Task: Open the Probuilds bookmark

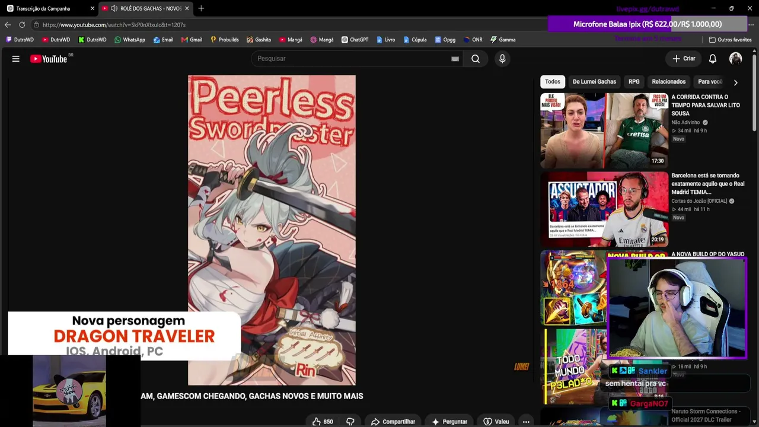Action: pyautogui.click(x=224, y=40)
